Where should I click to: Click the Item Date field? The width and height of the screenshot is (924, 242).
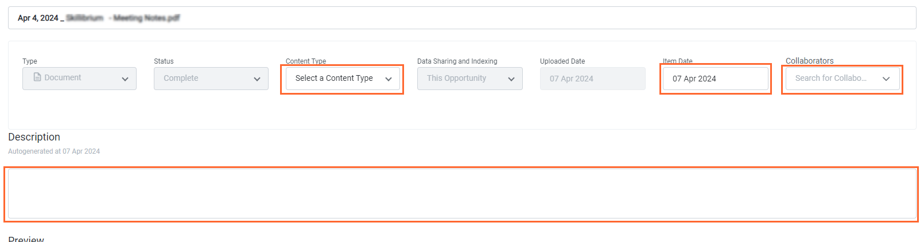pyautogui.click(x=715, y=79)
